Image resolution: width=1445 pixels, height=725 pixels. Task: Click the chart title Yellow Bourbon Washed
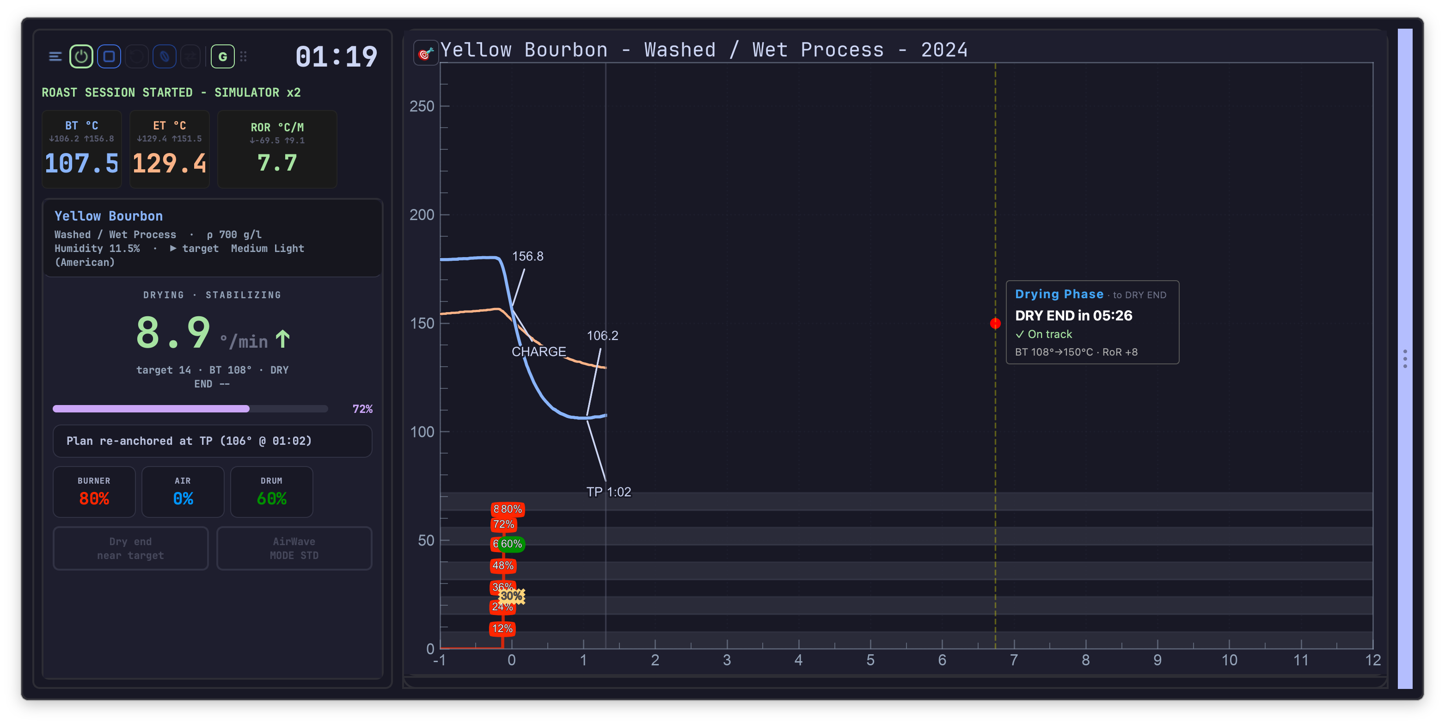704,50
